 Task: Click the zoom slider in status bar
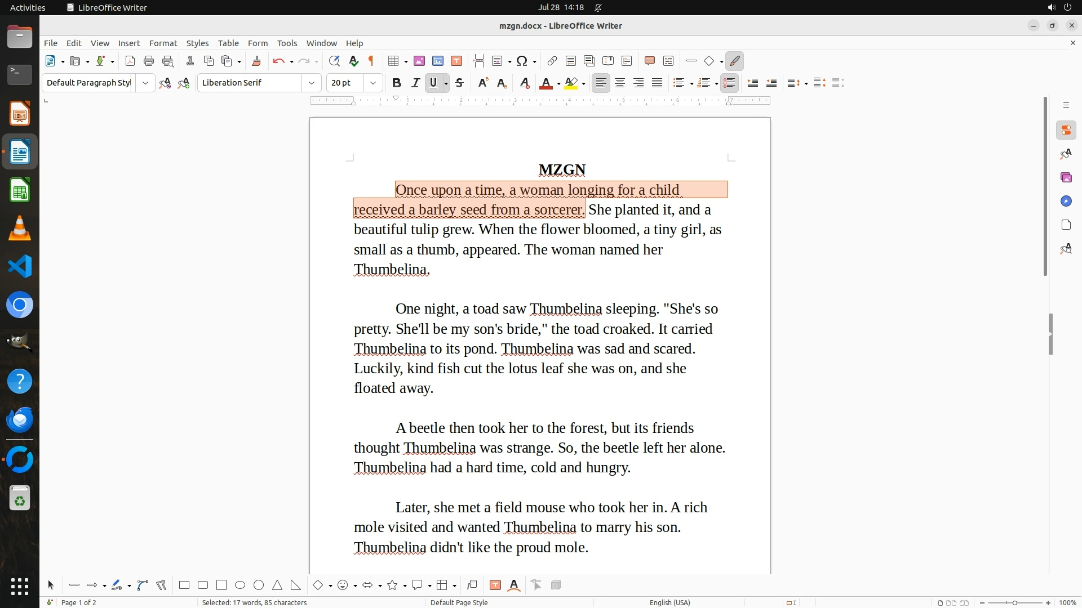(x=1015, y=603)
